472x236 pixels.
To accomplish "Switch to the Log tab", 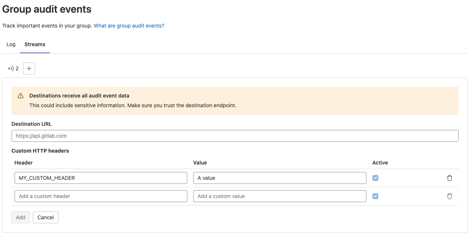I will pyautogui.click(x=11, y=44).
